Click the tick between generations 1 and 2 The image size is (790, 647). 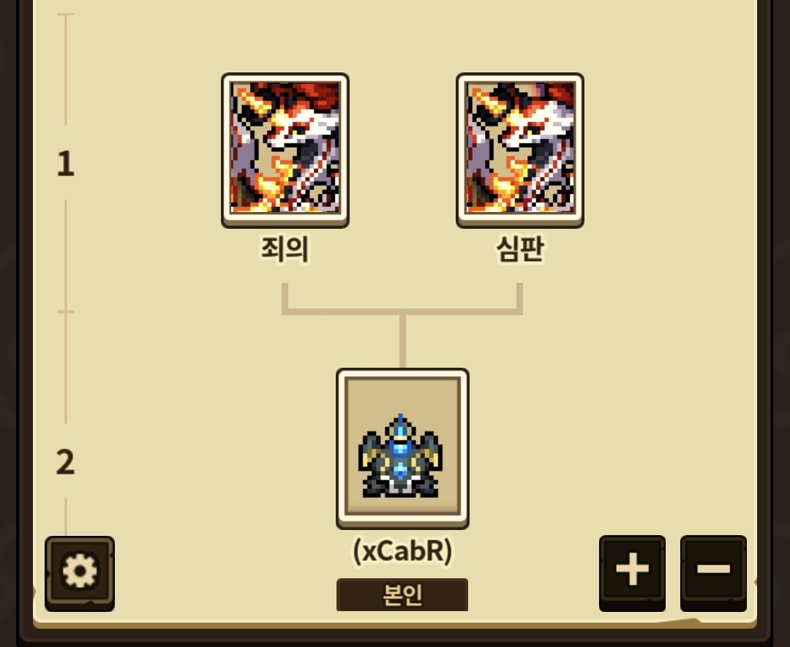[66, 312]
